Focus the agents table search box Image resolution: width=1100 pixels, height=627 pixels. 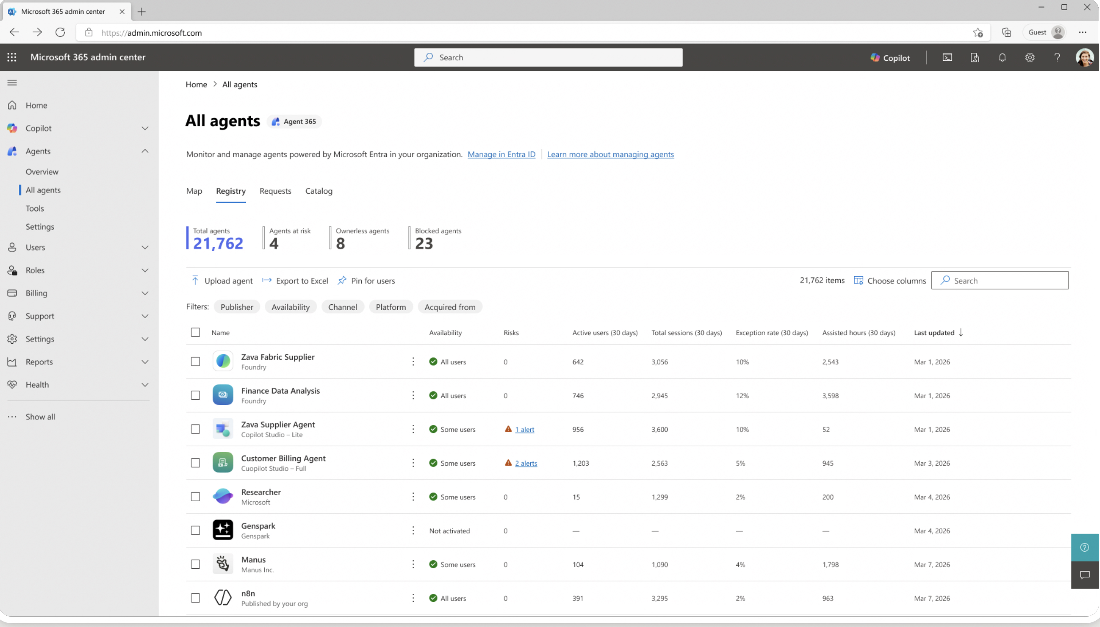(1000, 280)
